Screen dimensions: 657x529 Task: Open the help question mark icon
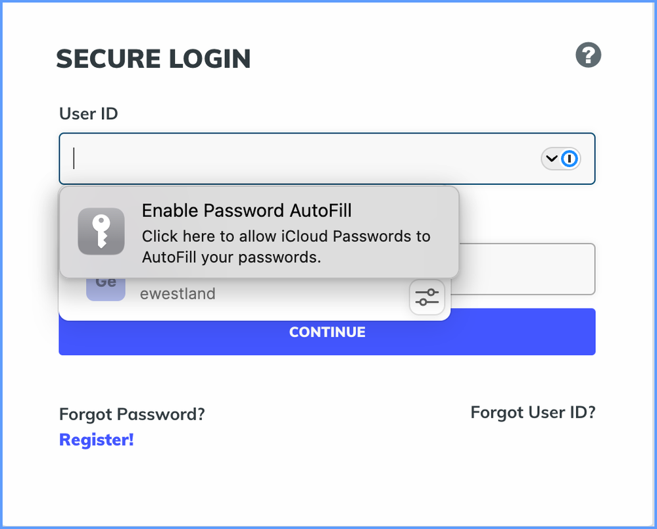coord(589,55)
